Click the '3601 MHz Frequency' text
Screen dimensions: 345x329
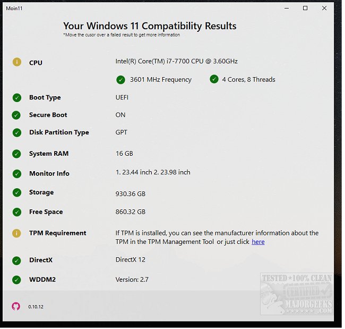(x=161, y=80)
